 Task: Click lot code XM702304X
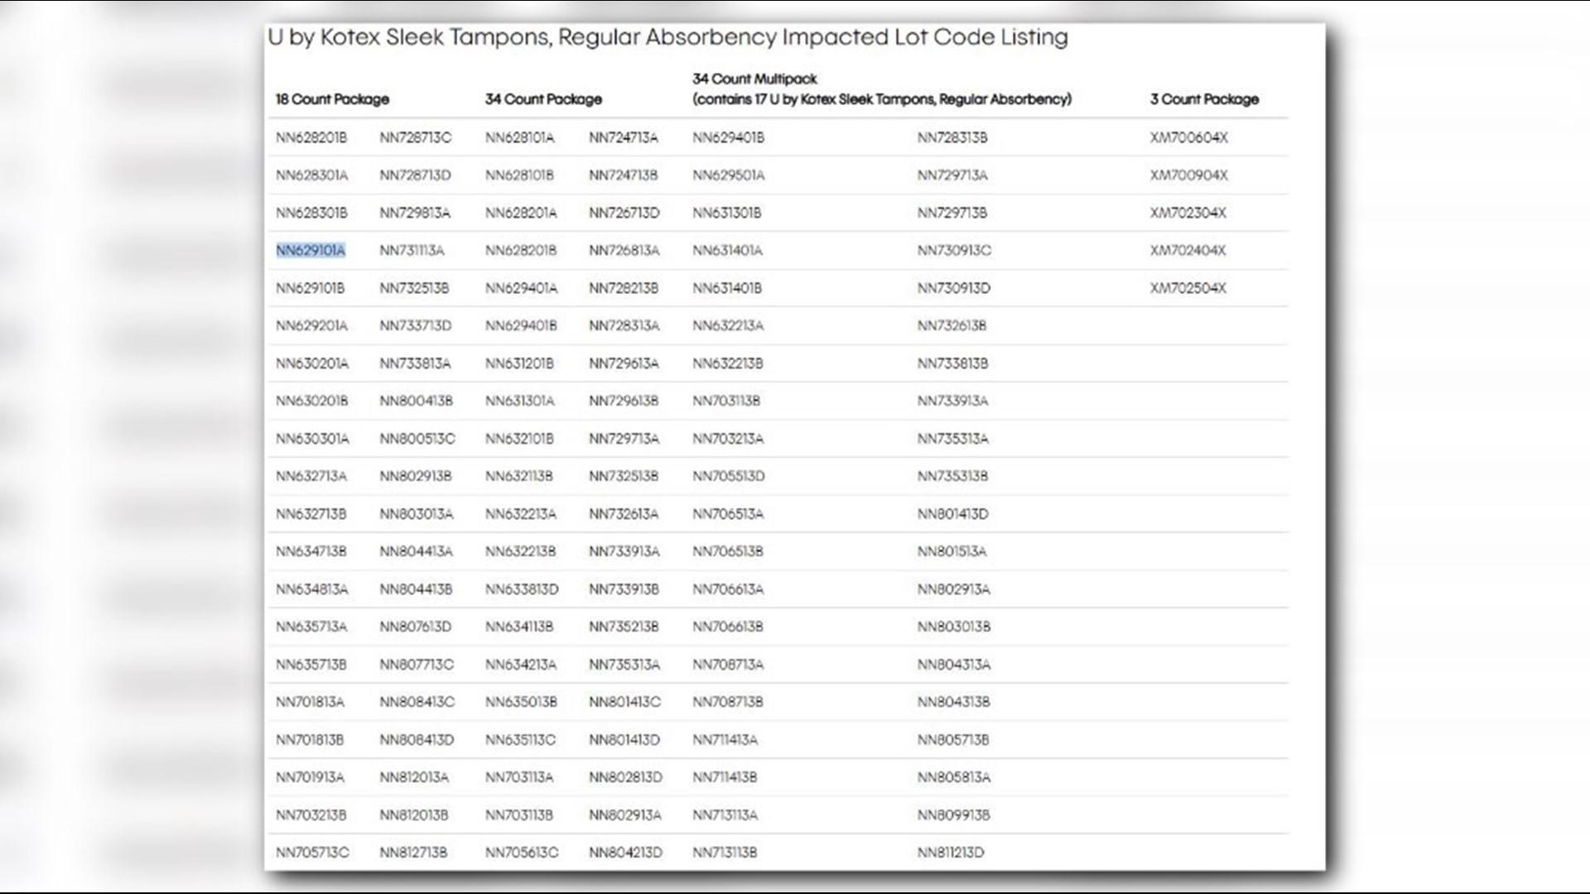click(x=1188, y=214)
